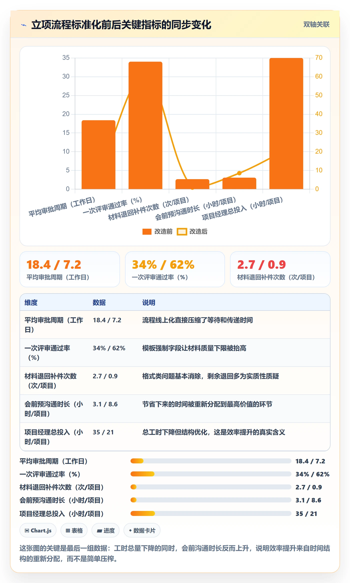This screenshot has width=350, height=583.
Task: Click the 会前预沟通时长 line data point
Action: tap(239, 173)
